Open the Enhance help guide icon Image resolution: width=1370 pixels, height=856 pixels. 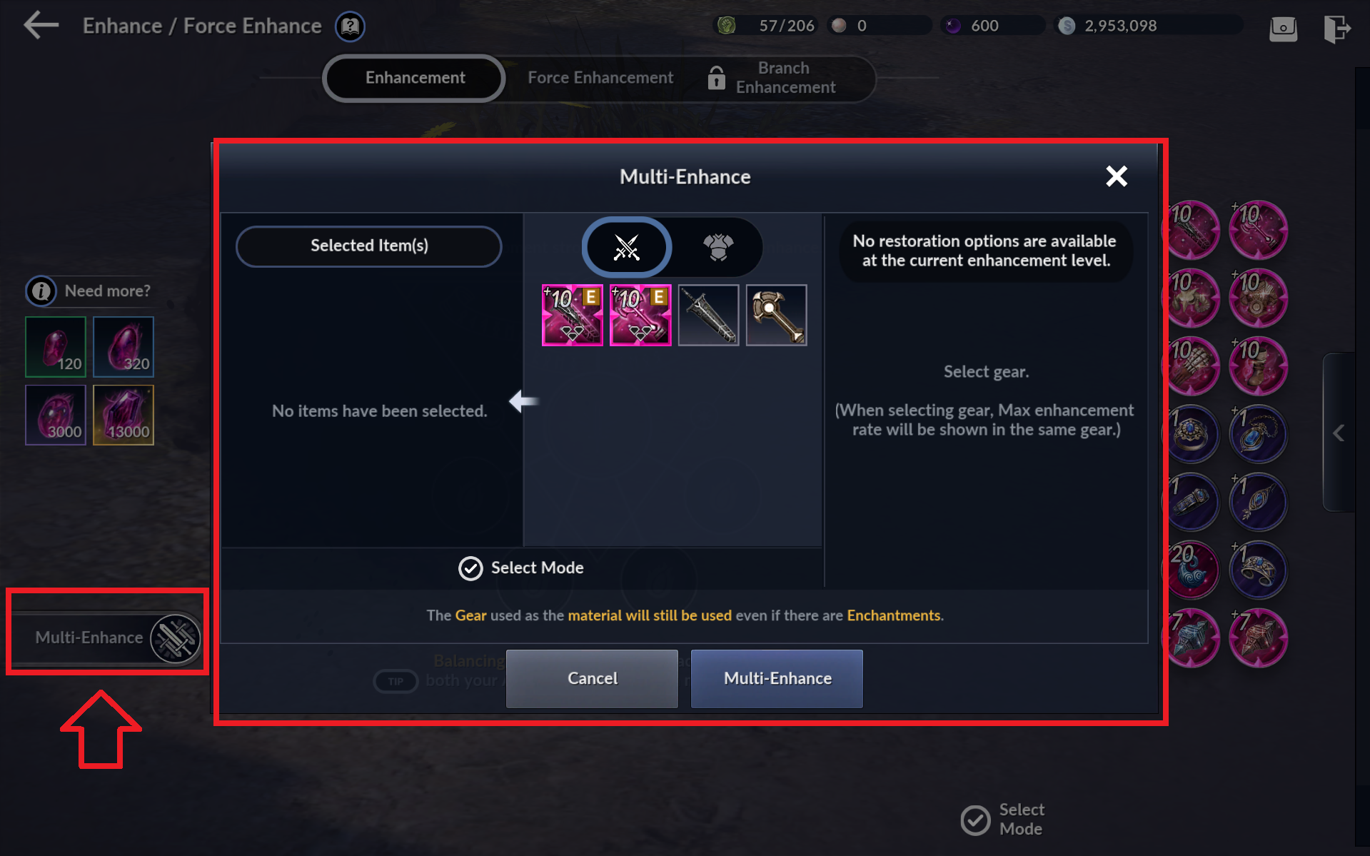pos(350,26)
